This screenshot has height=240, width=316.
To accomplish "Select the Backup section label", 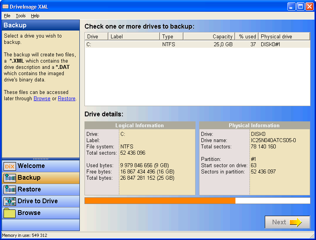I will pyautogui.click(x=29, y=177).
